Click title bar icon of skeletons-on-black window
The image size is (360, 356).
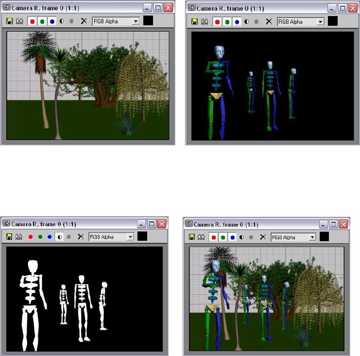[191, 8]
